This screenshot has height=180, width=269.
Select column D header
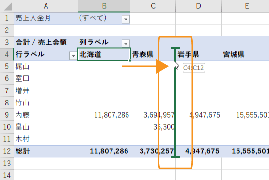[199, 6]
